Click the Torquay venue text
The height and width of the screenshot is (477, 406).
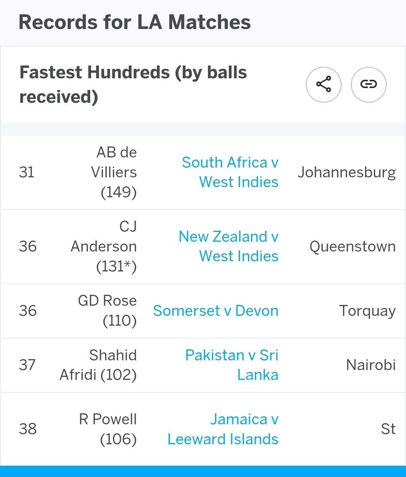(x=367, y=311)
